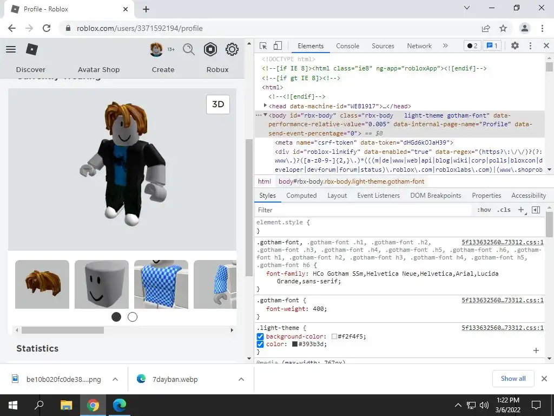Open options for be10b020fc0de38 png download
This screenshot has height=416, width=554.
[x=115, y=379]
